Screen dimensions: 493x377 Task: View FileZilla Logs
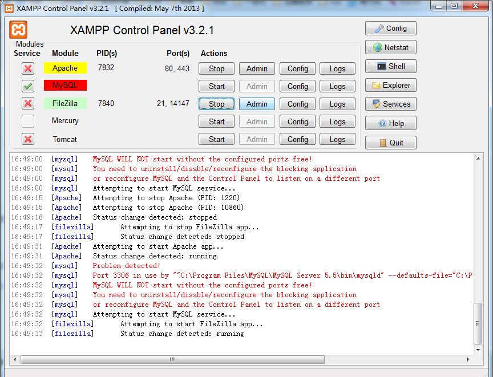[337, 104]
